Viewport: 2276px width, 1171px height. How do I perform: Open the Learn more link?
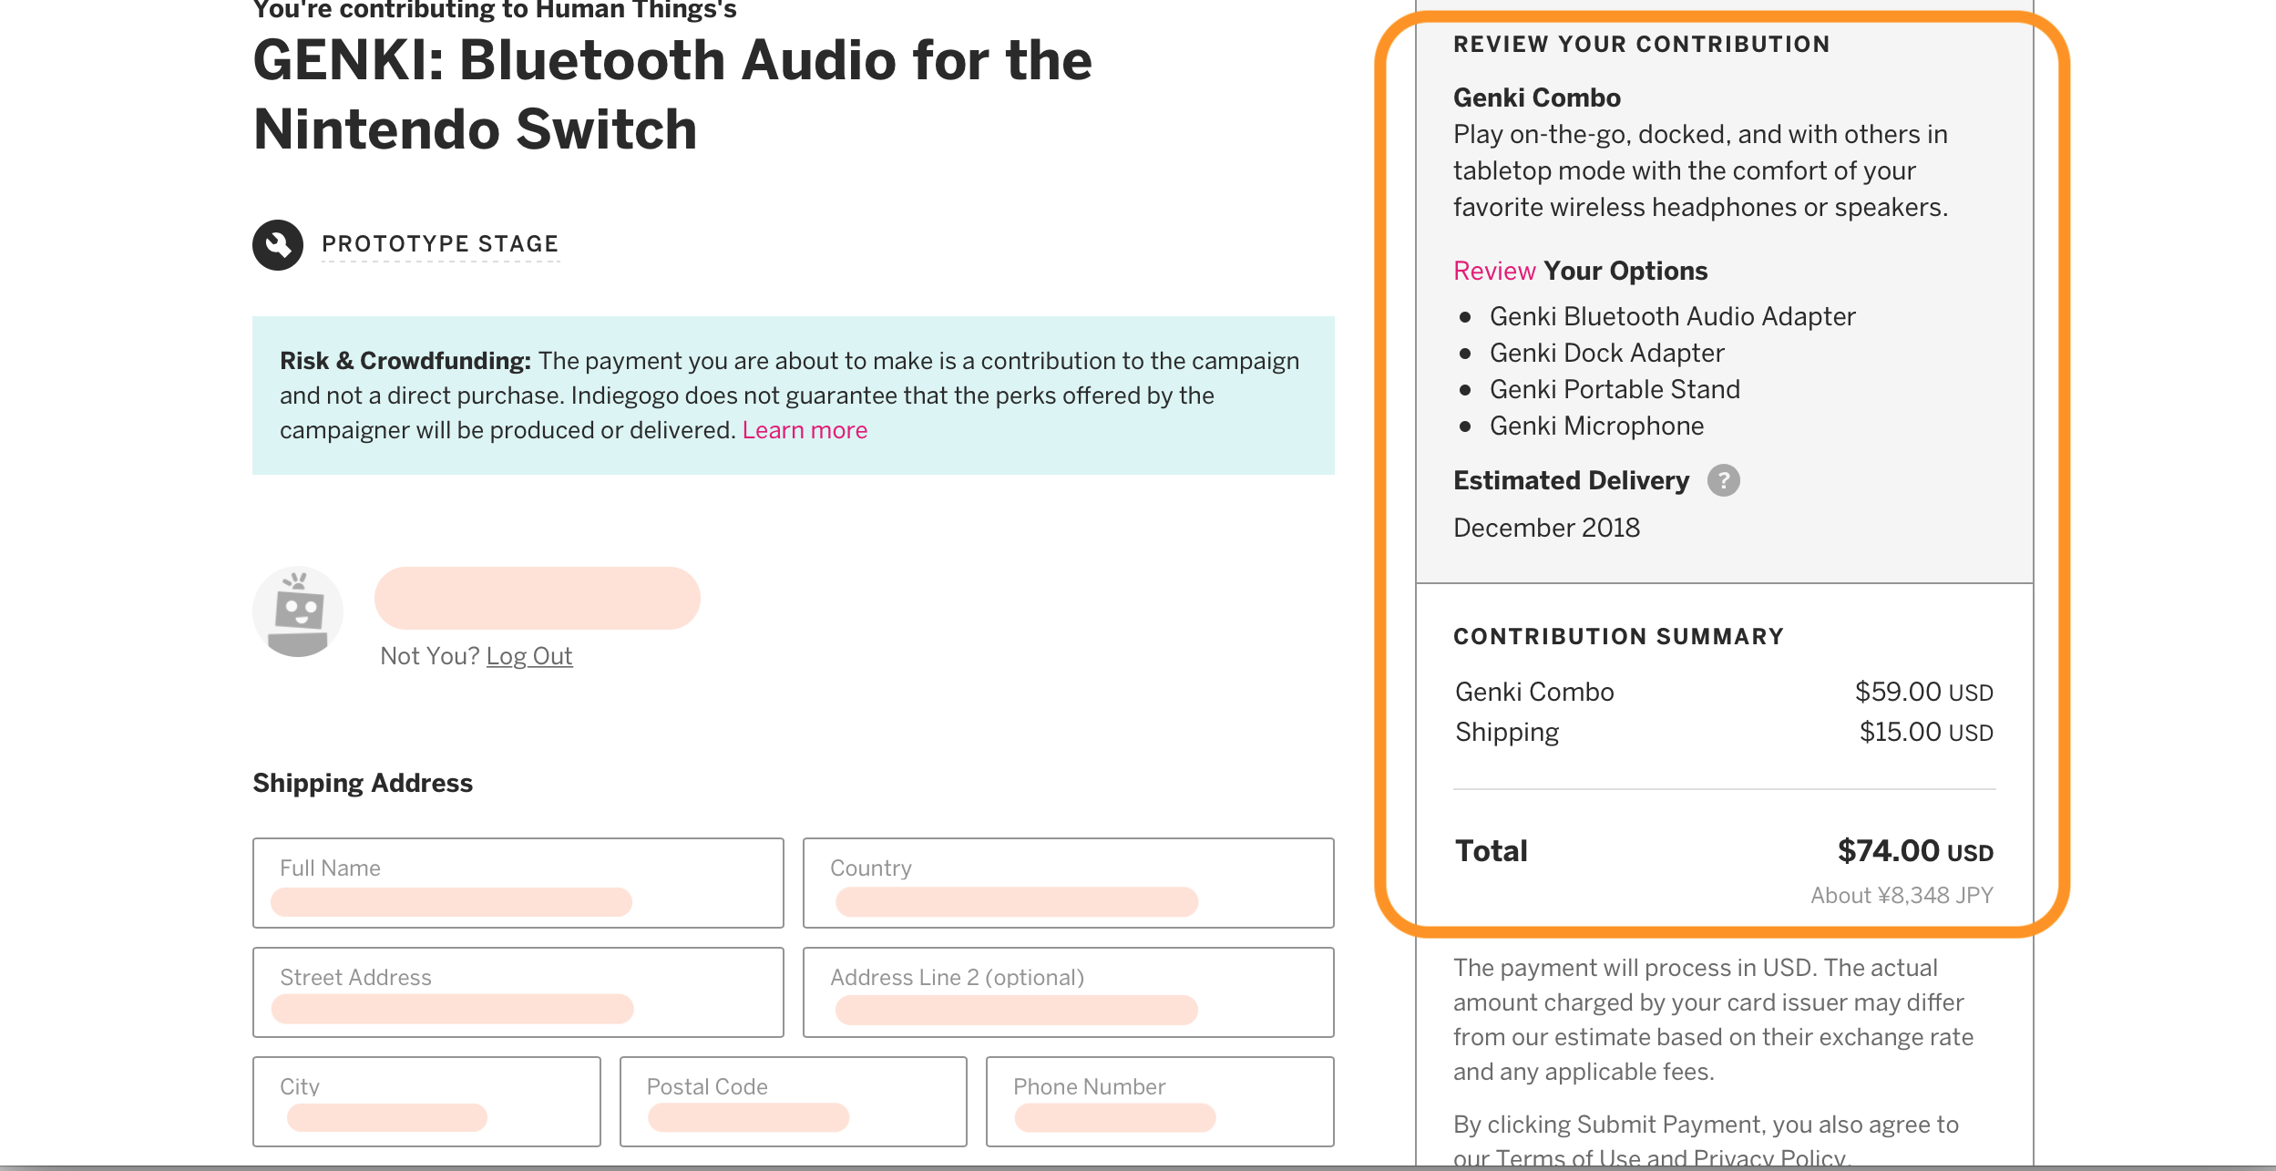pyautogui.click(x=805, y=430)
